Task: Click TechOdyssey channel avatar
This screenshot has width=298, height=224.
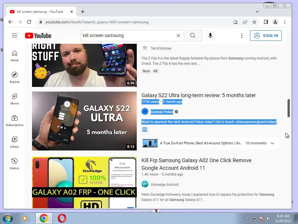Action: point(145,48)
